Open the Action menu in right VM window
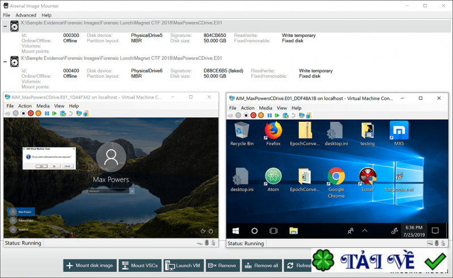This screenshot has width=453, height=278. coord(247,108)
